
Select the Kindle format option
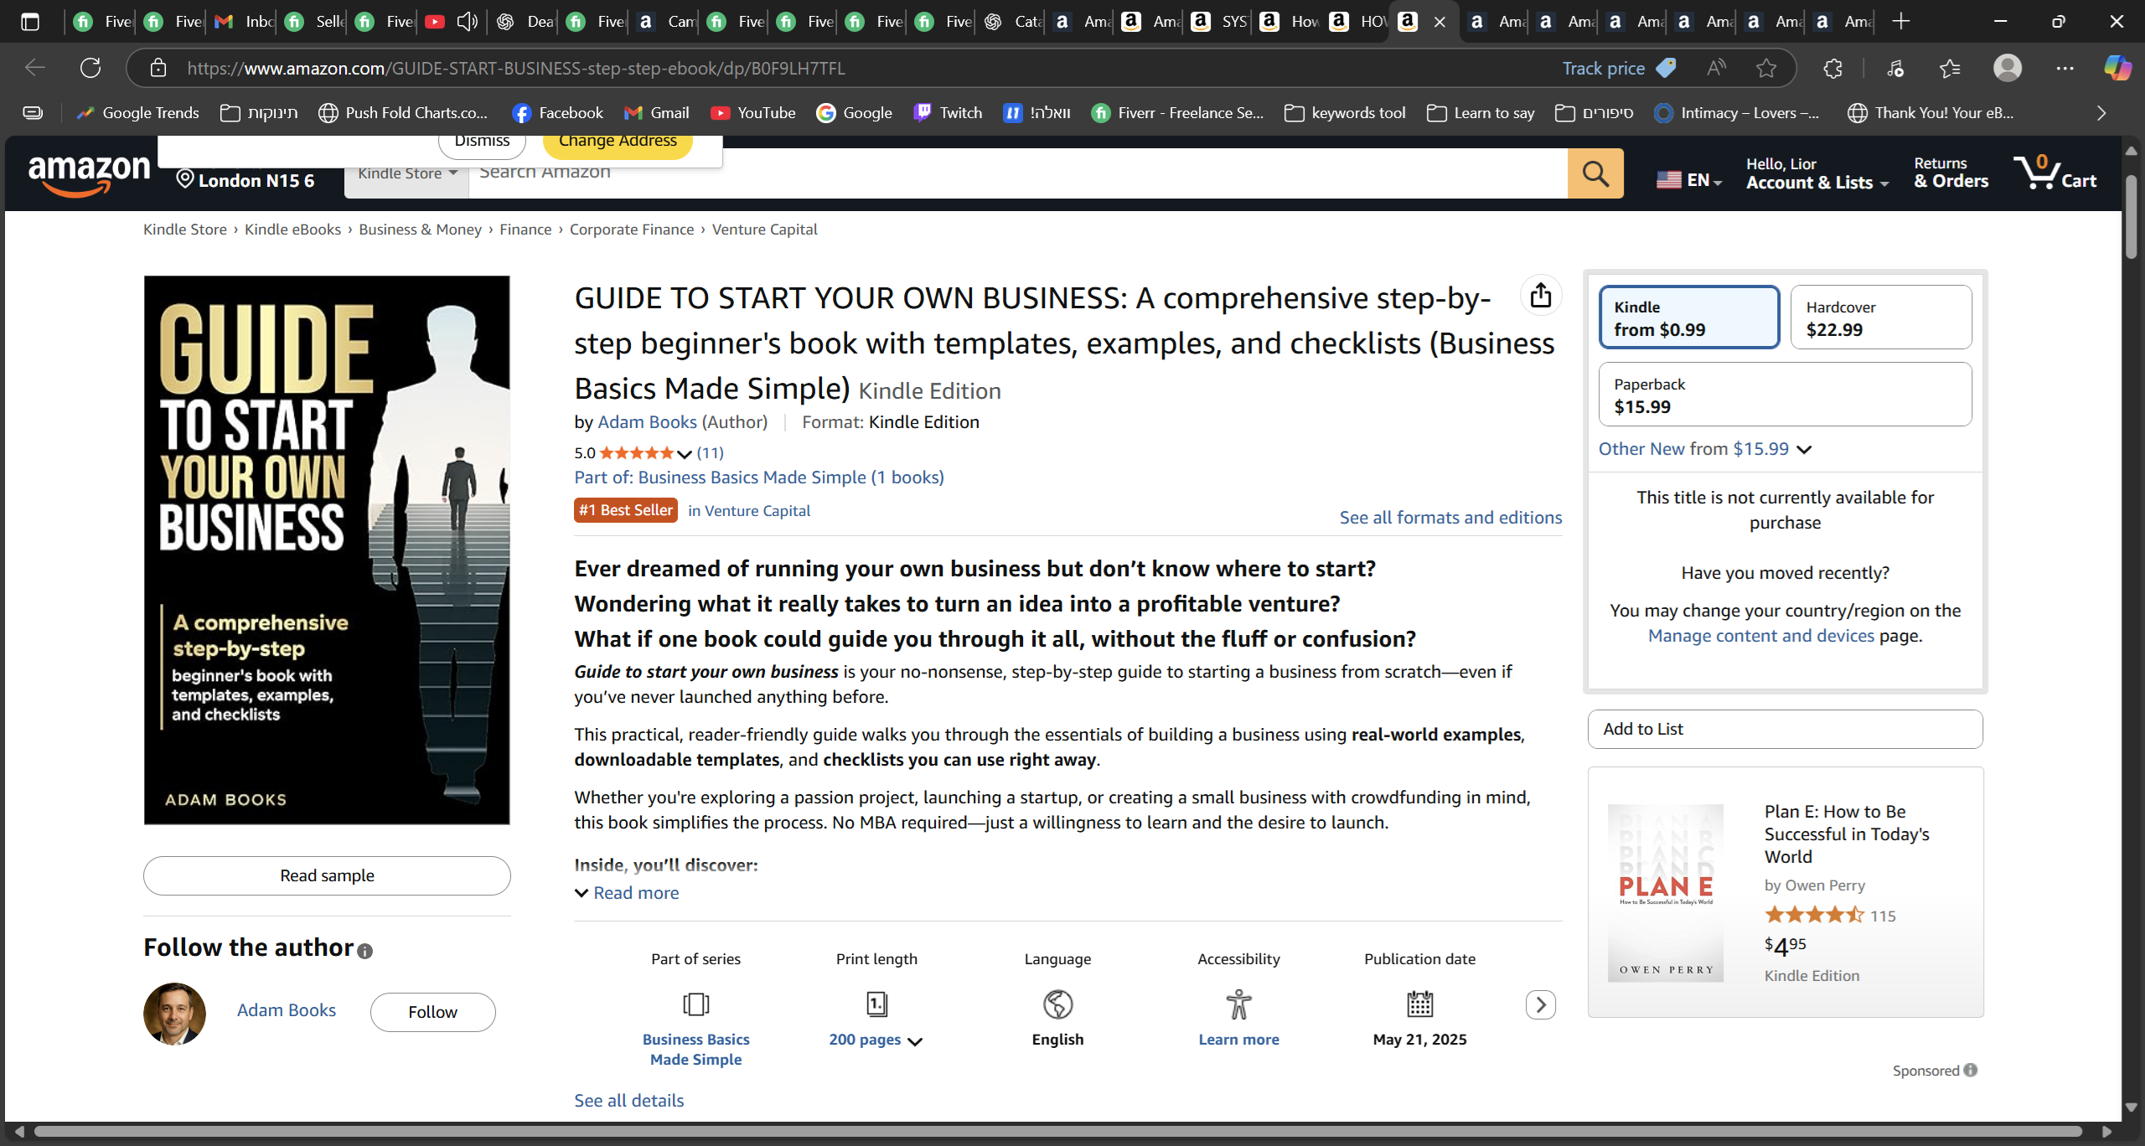point(1688,317)
